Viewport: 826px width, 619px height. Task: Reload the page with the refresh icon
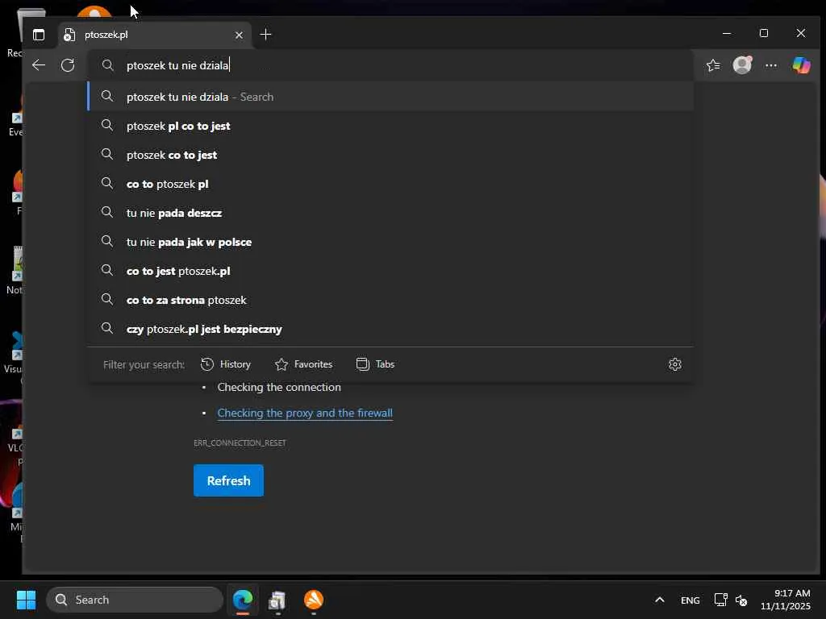68,65
